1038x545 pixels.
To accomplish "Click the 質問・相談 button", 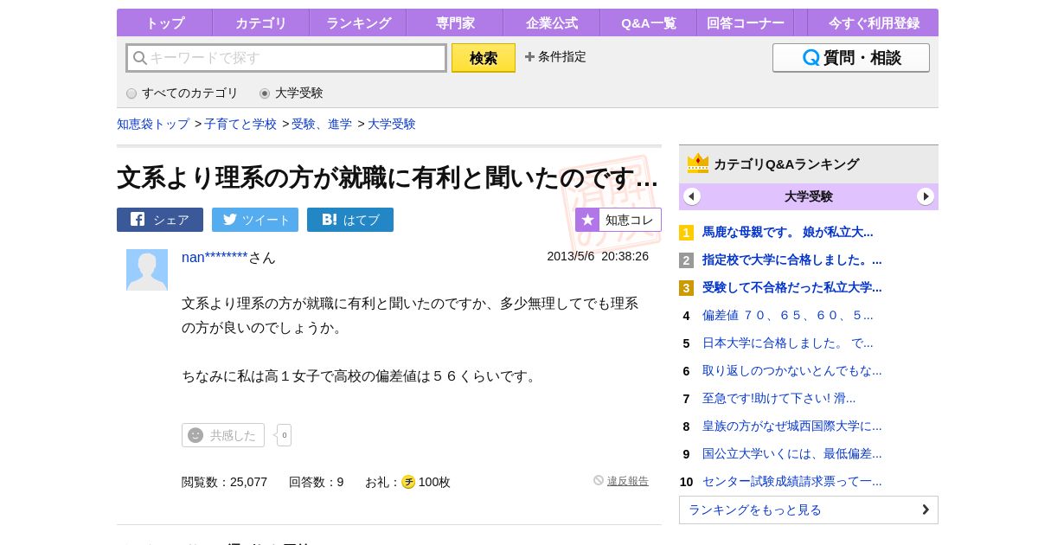I will (x=851, y=58).
